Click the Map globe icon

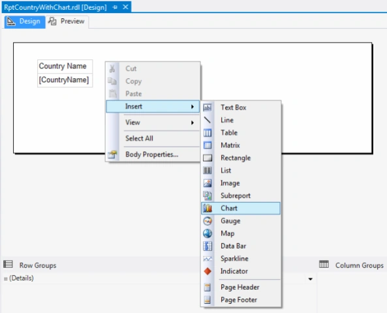(x=208, y=233)
